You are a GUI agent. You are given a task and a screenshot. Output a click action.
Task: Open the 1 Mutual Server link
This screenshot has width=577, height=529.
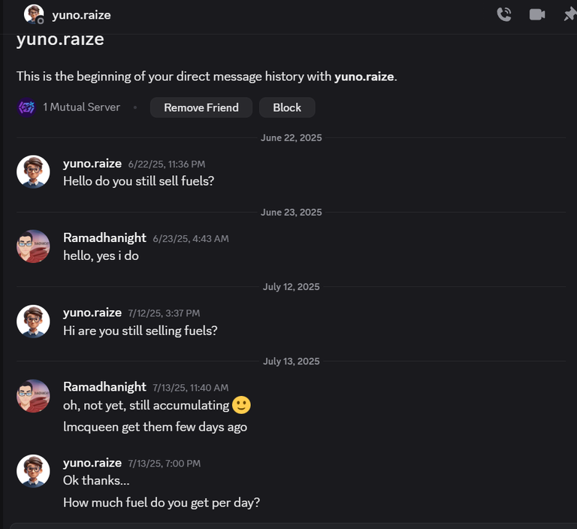coord(81,107)
